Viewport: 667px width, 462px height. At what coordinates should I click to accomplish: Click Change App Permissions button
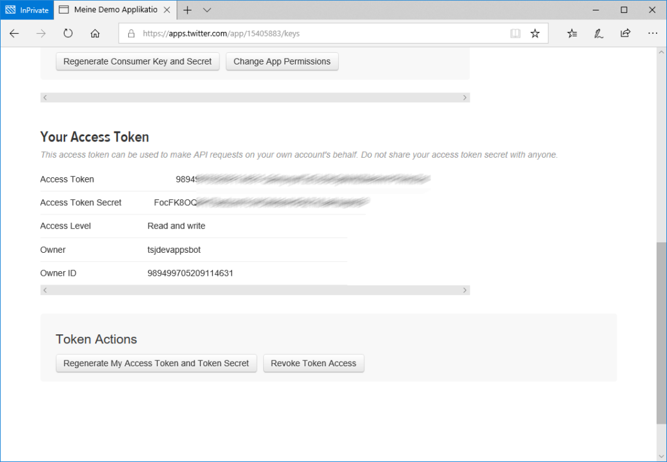pyautogui.click(x=282, y=61)
